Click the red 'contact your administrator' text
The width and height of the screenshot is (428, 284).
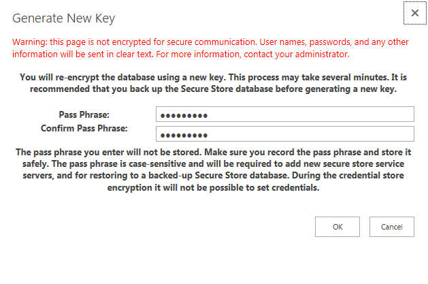coord(297,54)
